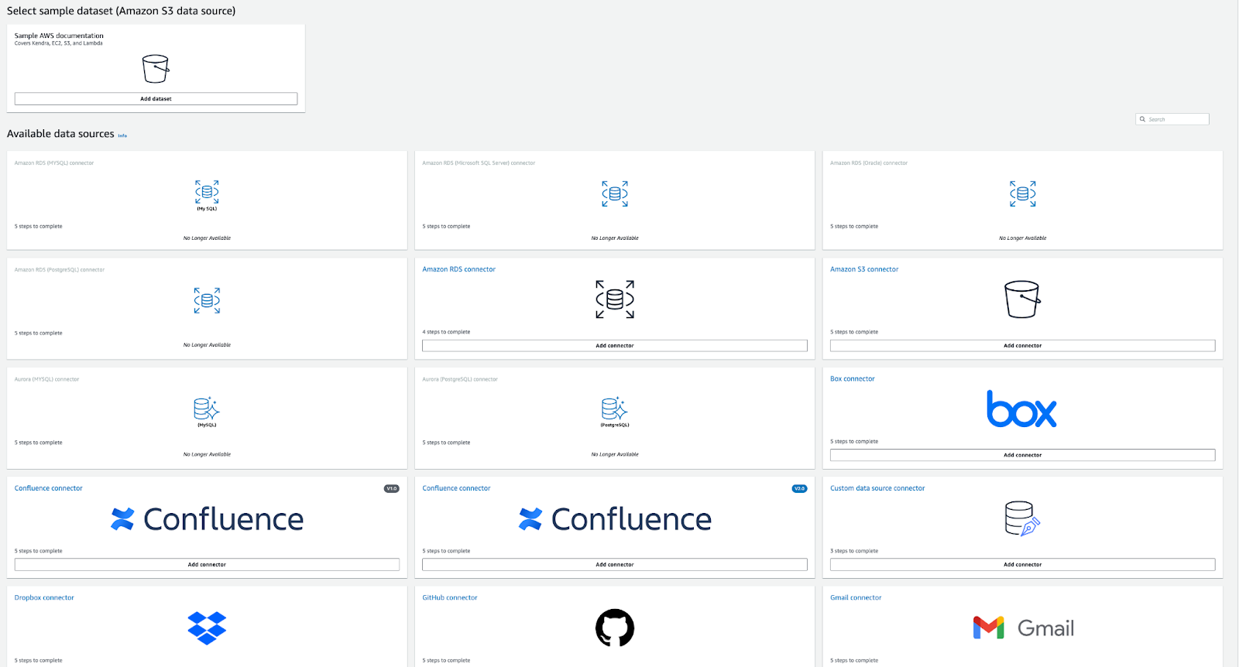The image size is (1239, 667).
Task: Click the Amazon RDS (Microsoft SQL Server) connector icon
Action: [x=615, y=193]
